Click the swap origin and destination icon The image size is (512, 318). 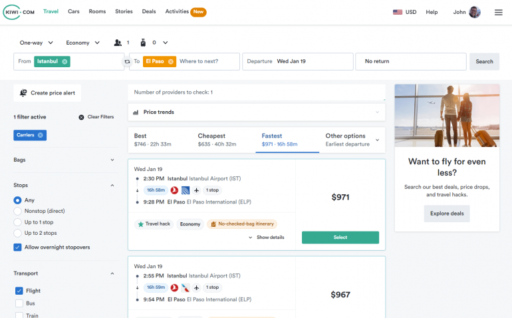click(127, 62)
